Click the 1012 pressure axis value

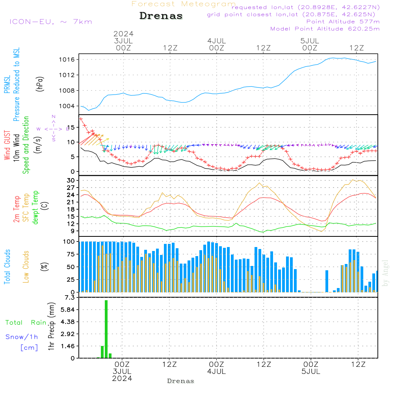[x=67, y=75]
